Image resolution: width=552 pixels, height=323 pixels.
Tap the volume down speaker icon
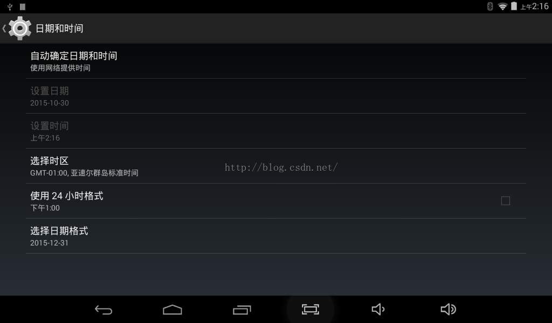tap(378, 310)
